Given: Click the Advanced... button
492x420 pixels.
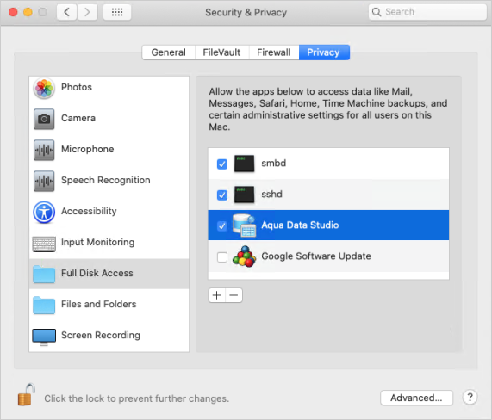Looking at the screenshot, I should click(416, 398).
